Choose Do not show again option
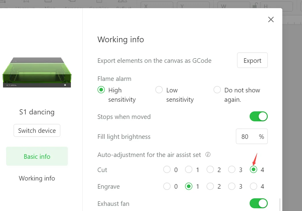Screen dimensions: 302x211 point(217,90)
